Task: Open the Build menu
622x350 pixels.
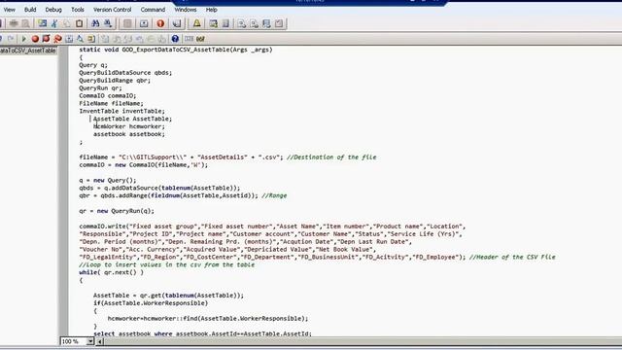Action: 30,10
